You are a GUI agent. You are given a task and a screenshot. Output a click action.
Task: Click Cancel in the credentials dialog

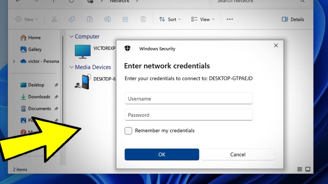(x=238, y=154)
